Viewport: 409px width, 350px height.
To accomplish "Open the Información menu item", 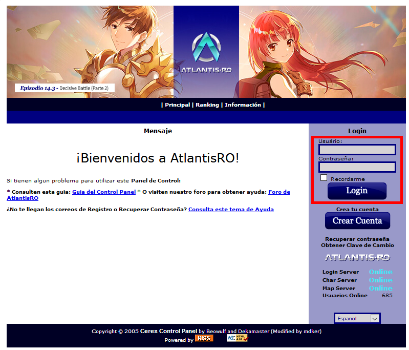I will coord(243,105).
